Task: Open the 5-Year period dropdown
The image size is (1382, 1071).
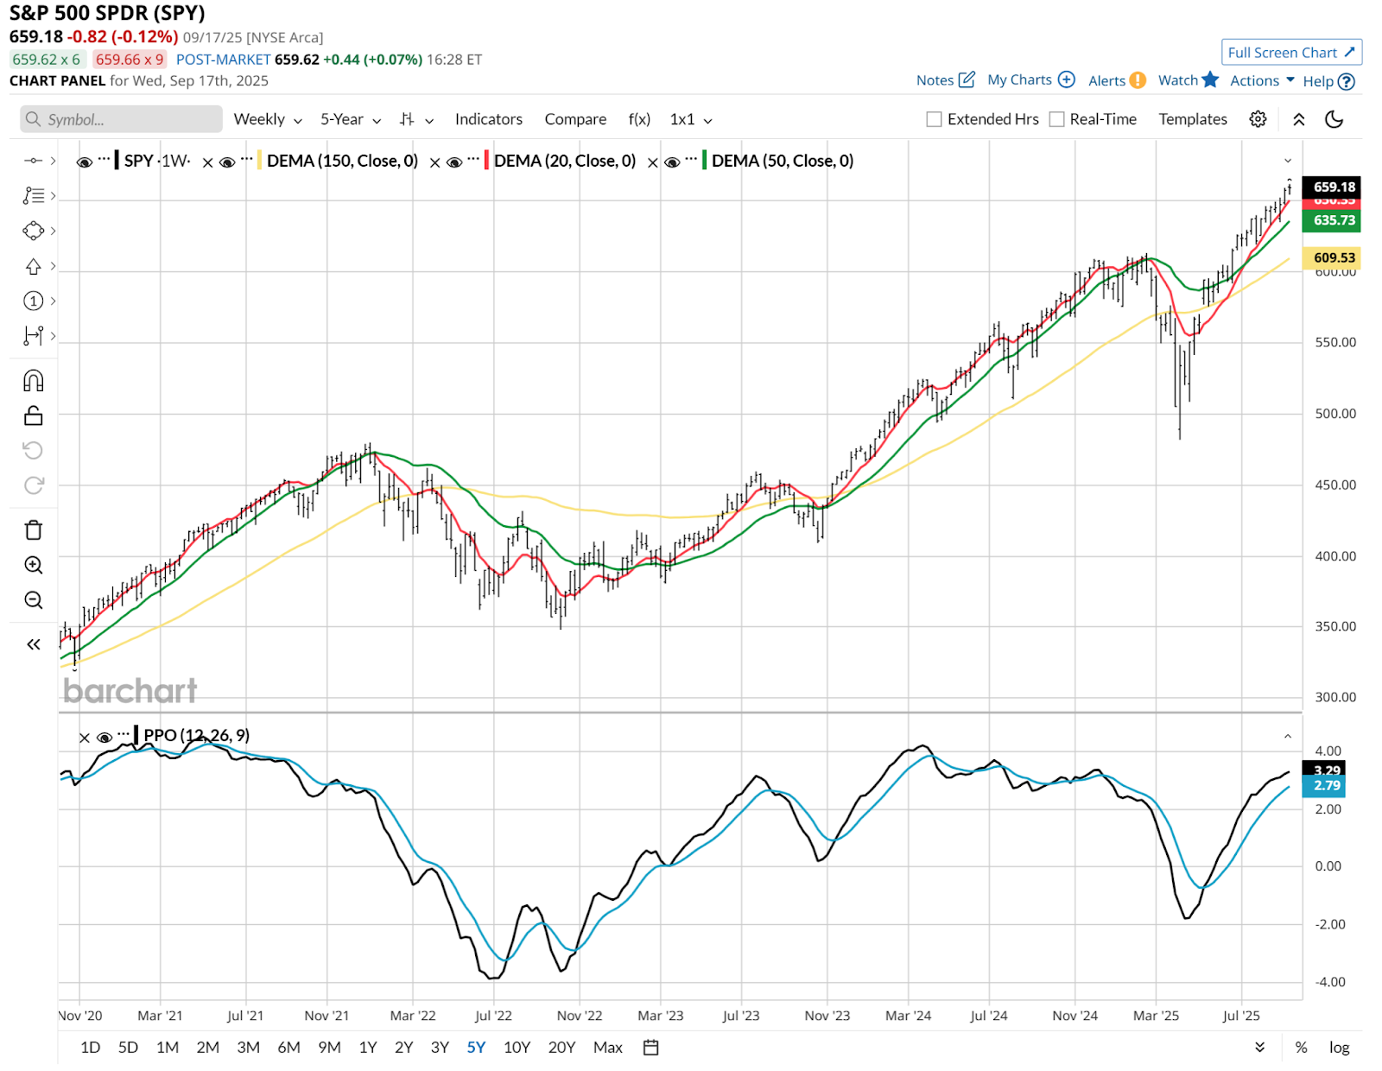Action: coord(351,119)
